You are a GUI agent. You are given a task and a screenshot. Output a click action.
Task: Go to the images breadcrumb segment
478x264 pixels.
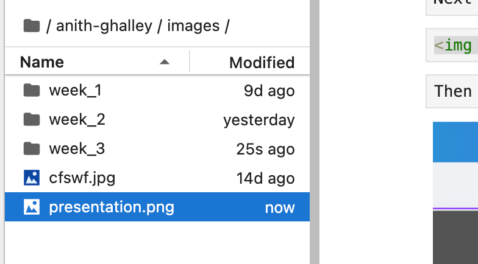point(193,26)
